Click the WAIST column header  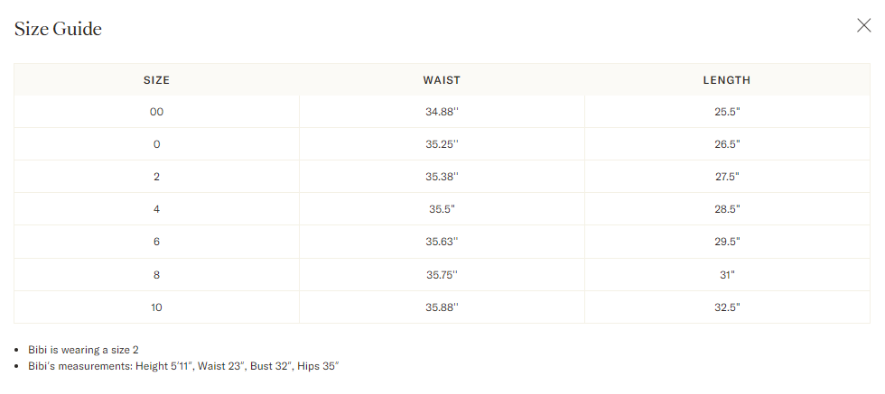[442, 80]
